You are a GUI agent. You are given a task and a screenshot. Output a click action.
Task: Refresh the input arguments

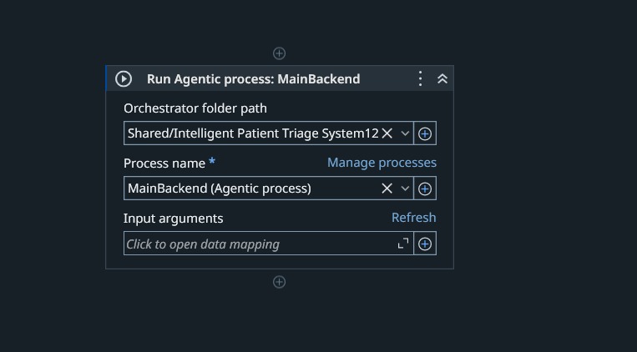pyautogui.click(x=414, y=218)
